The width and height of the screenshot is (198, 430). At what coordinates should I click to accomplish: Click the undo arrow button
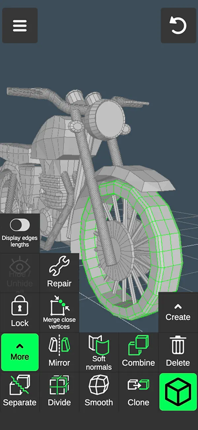pyautogui.click(x=178, y=26)
